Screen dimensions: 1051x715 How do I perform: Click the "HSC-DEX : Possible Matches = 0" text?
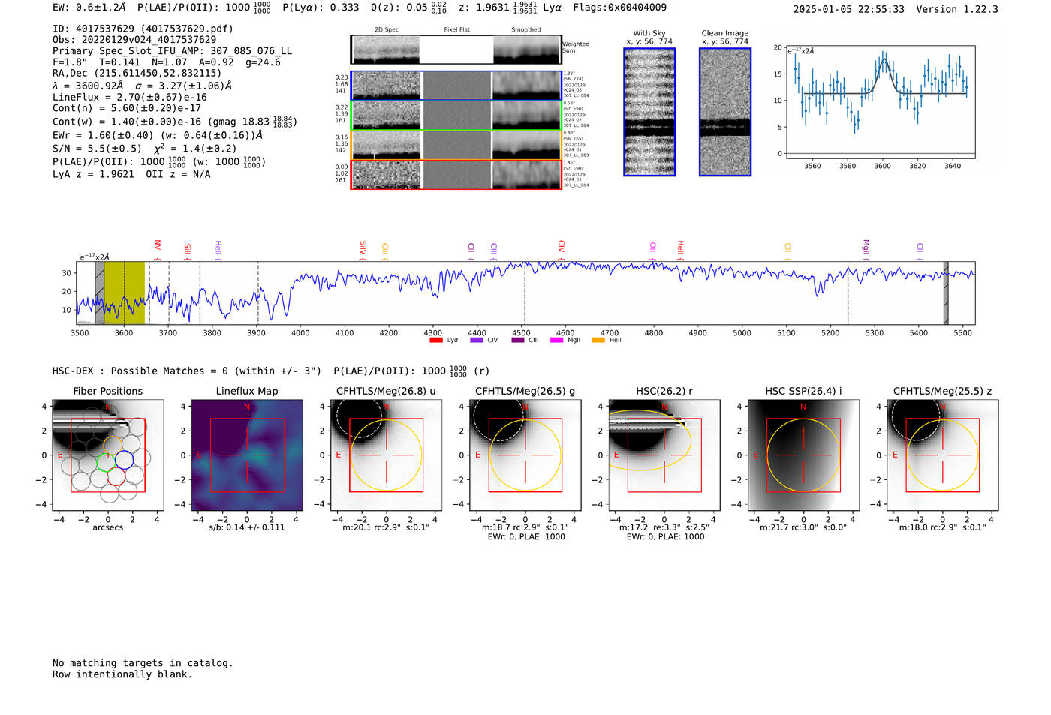(x=140, y=371)
